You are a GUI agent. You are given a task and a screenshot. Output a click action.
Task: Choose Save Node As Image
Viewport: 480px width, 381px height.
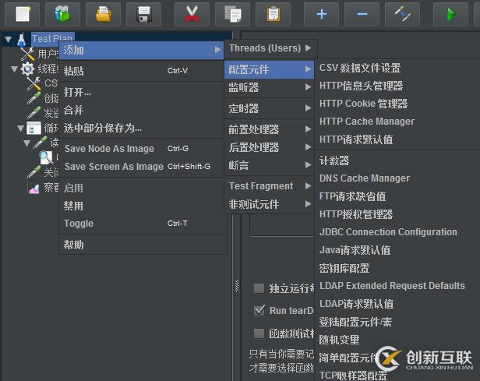[x=143, y=148]
